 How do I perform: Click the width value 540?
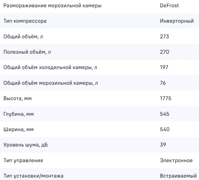pyautogui.click(x=164, y=130)
